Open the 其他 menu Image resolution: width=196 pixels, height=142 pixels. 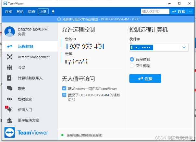pyautogui.click(x=20, y=11)
